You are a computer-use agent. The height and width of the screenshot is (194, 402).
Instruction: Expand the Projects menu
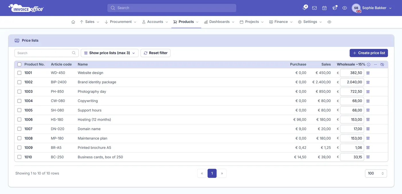[x=252, y=22]
